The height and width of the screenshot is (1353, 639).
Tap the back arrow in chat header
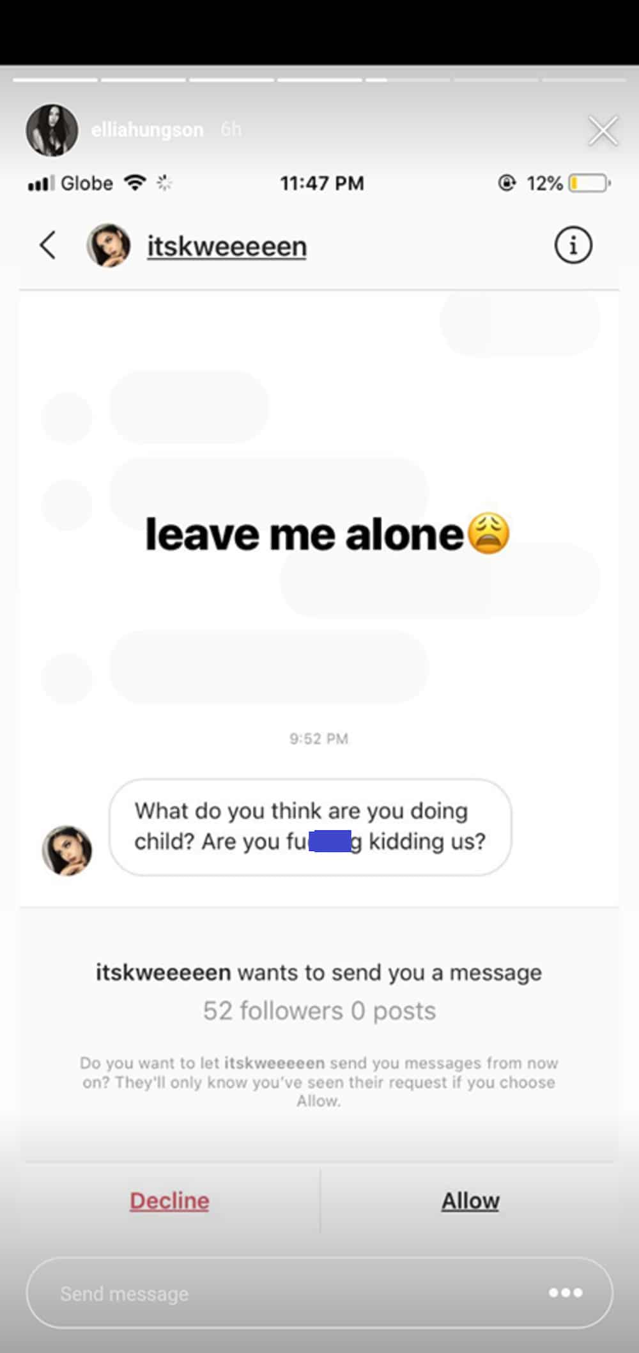pos(48,246)
